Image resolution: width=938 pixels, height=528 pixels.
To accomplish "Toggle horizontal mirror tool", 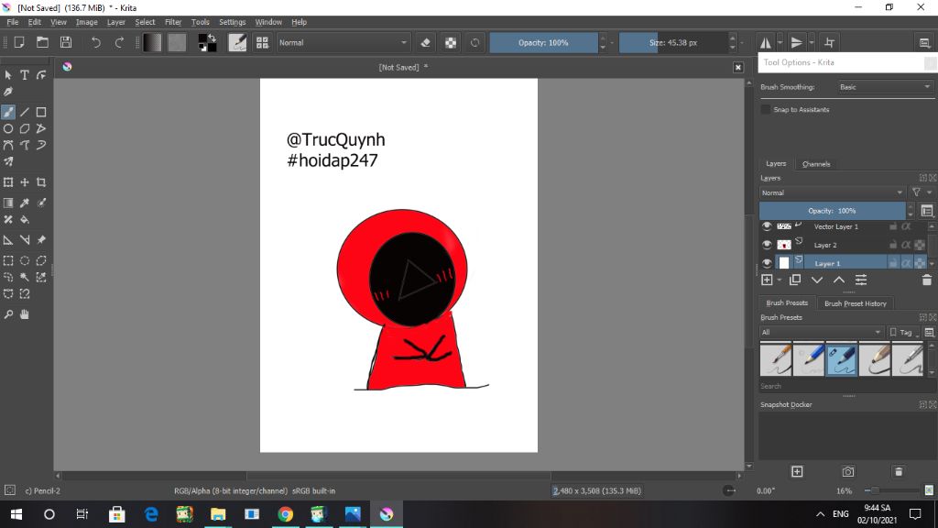I will point(766,42).
